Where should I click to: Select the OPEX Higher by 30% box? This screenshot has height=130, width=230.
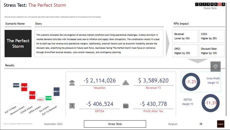[184, 51]
